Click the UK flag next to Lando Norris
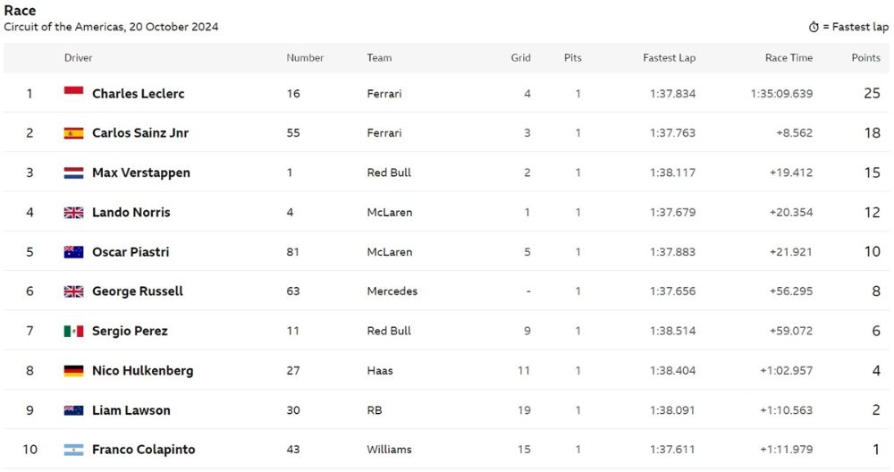This screenshot has height=472, width=894. 73,212
